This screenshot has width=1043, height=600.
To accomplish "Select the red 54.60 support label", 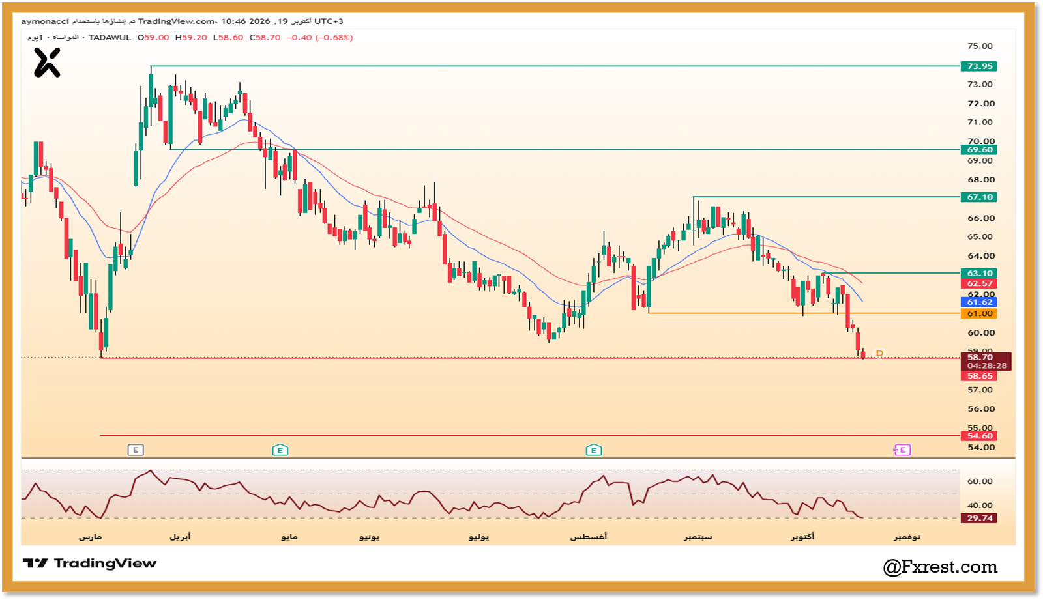I will (x=979, y=436).
